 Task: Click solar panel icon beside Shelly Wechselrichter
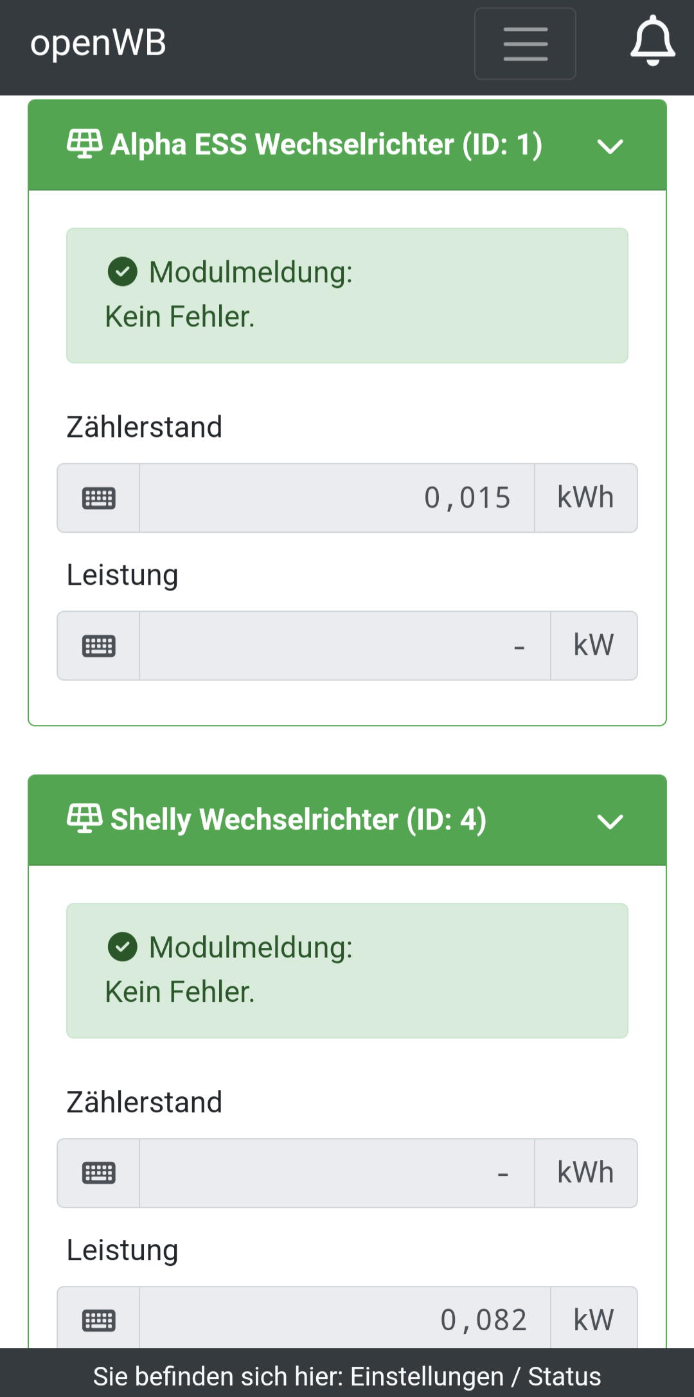click(85, 819)
